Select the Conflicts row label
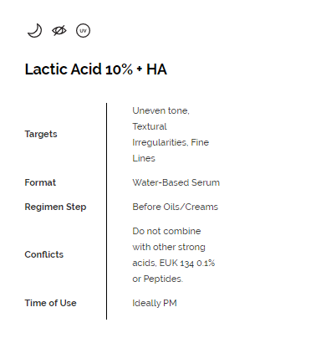 tap(44, 254)
